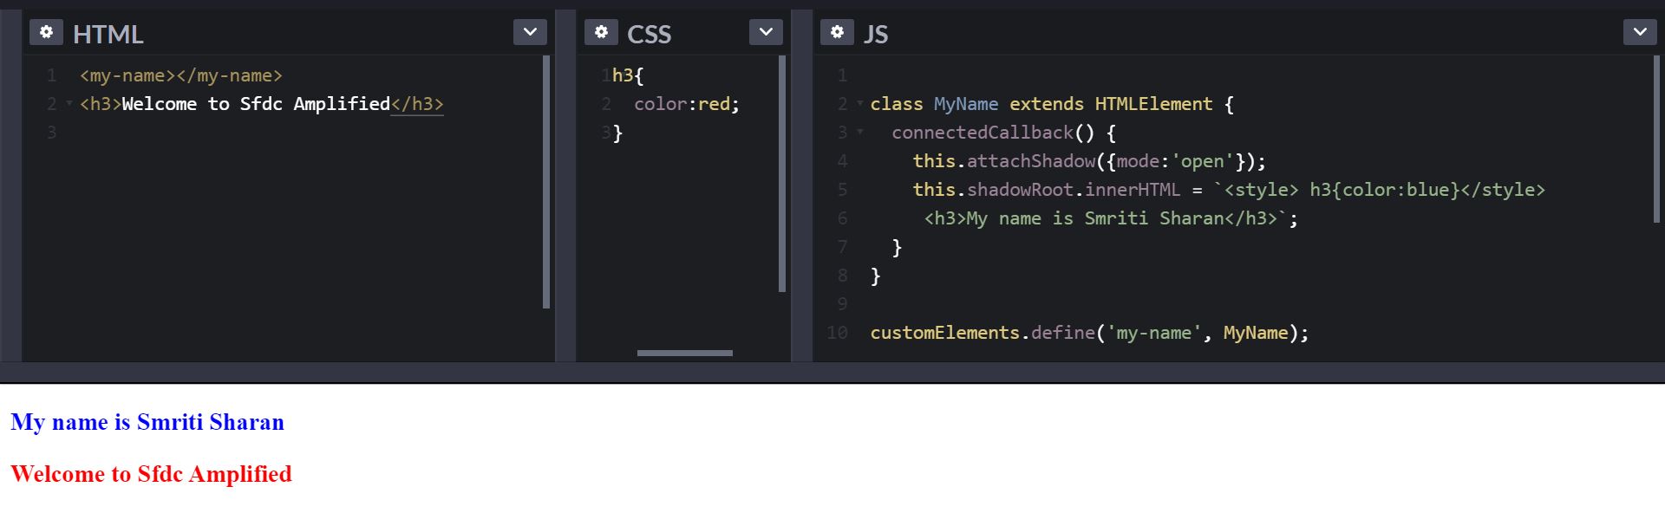1665x513 pixels.
Task: Click the customElements.define line in JS editor
Action: click(1088, 333)
